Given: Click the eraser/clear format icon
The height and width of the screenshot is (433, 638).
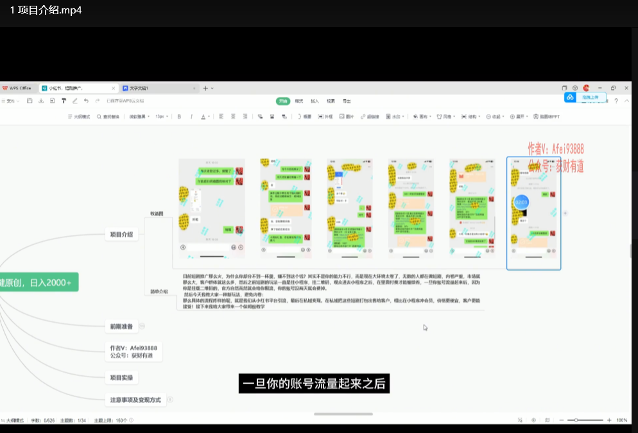Looking at the screenshot, I should click(75, 101).
